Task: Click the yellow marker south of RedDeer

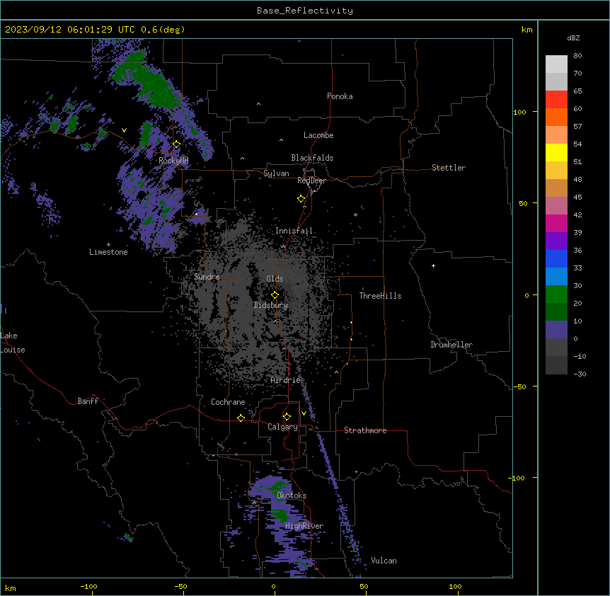Action: 301,199
